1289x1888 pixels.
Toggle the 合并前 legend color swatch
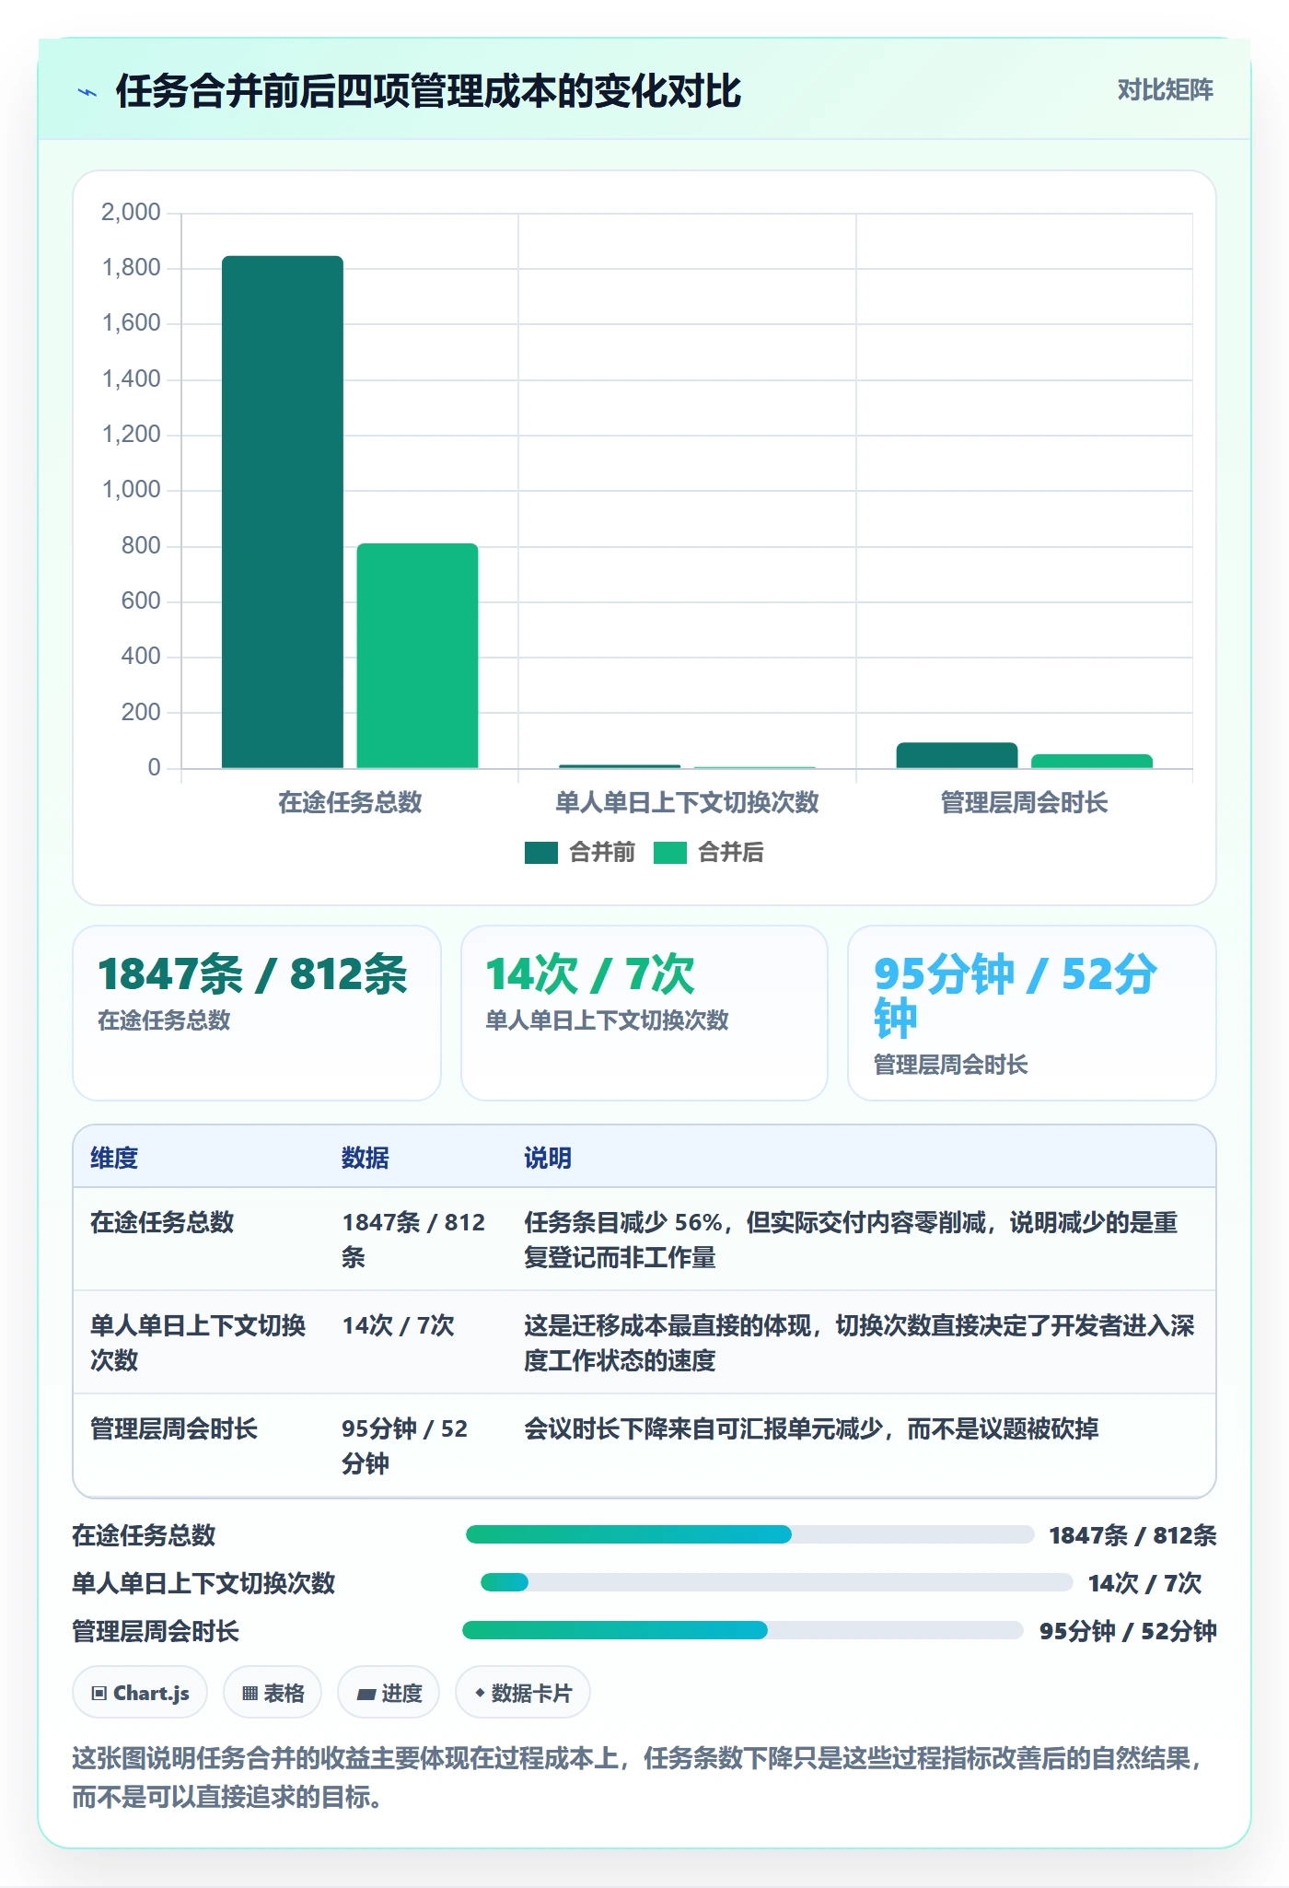(541, 853)
